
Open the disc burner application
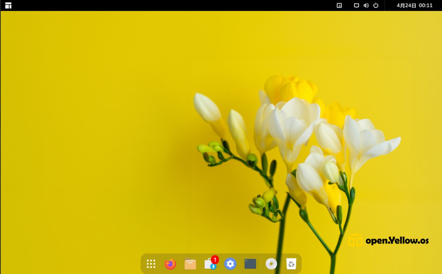point(271,264)
